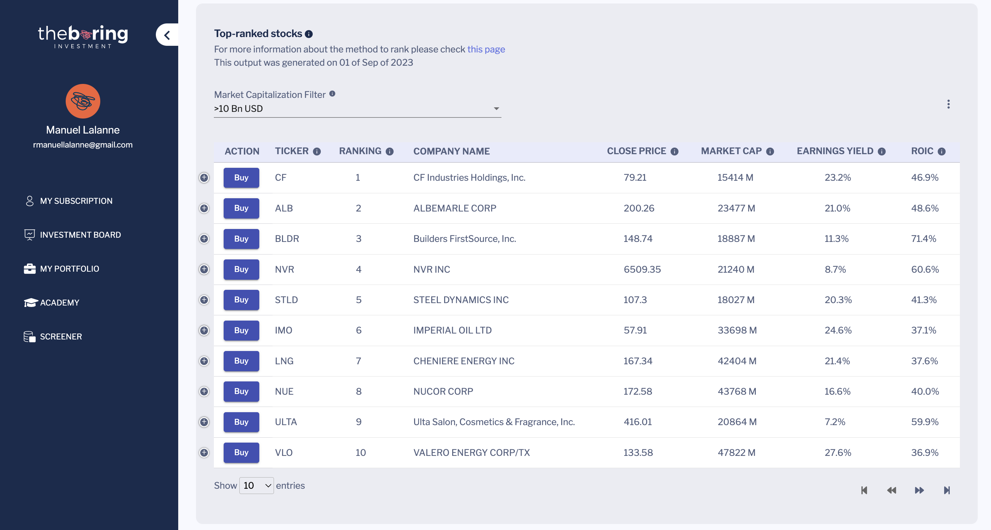
Task: Click the Manuel Lalanne profile avatar
Action: (83, 101)
